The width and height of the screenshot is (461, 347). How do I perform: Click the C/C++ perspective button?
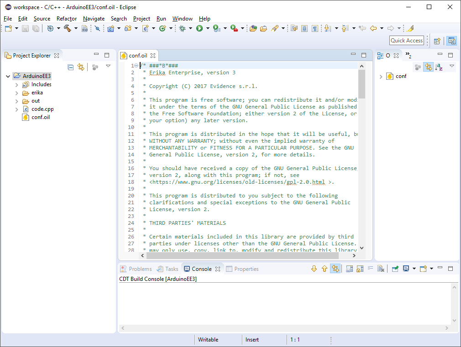coord(451,41)
